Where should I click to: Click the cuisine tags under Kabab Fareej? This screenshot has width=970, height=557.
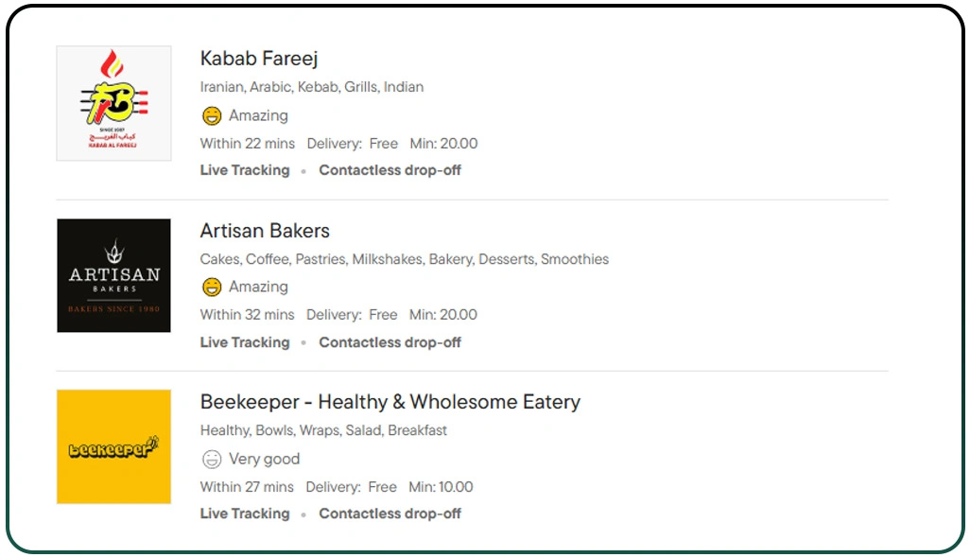311,86
